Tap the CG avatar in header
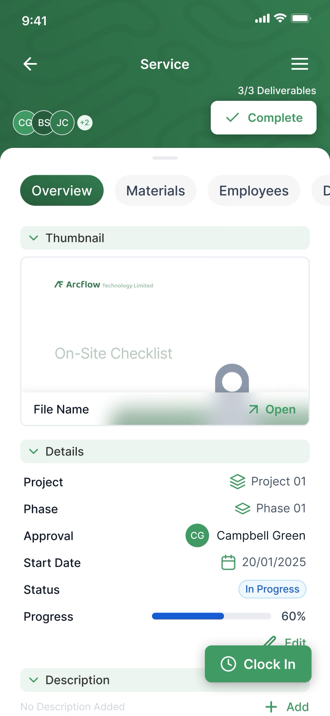This screenshot has width=330, height=716. [x=24, y=123]
